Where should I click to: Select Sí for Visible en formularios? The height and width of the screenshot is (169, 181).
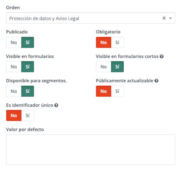click(x=27, y=67)
